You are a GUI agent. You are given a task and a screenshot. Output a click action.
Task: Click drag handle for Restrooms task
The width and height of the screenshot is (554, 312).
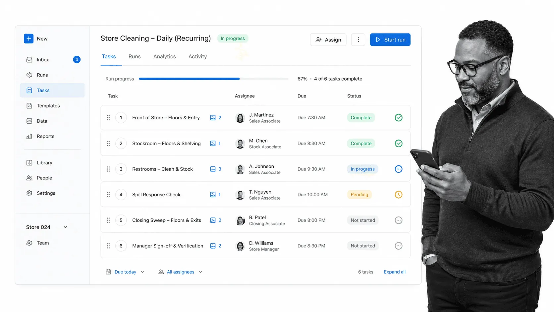pos(108,169)
